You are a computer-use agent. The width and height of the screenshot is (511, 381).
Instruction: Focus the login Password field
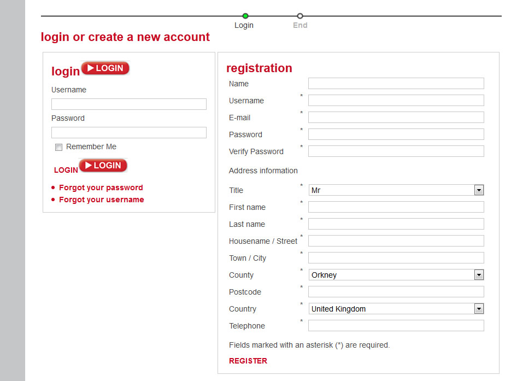pos(129,132)
